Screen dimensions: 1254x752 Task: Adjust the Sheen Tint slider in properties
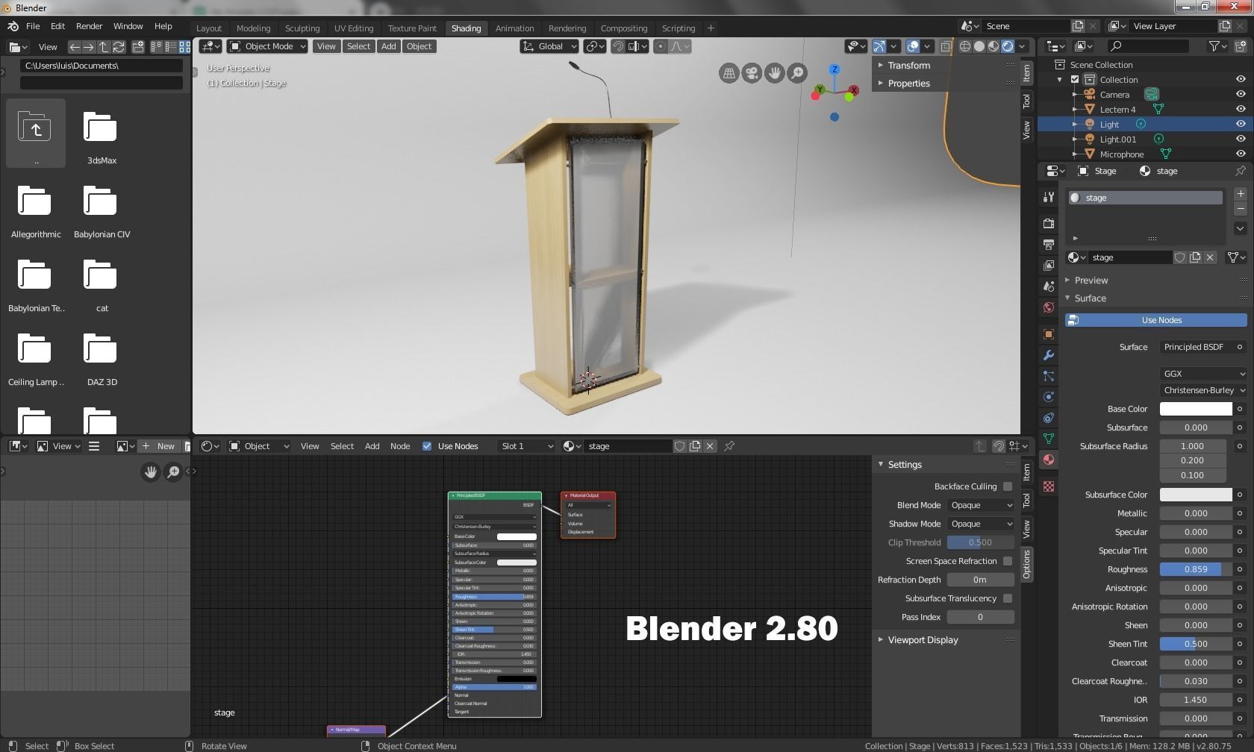coord(1196,644)
